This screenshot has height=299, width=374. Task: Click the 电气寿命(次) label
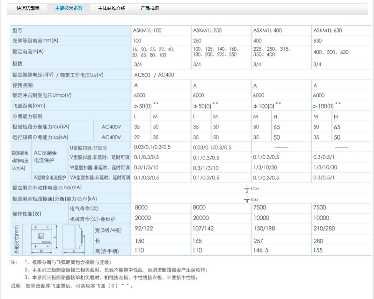coord(84,209)
